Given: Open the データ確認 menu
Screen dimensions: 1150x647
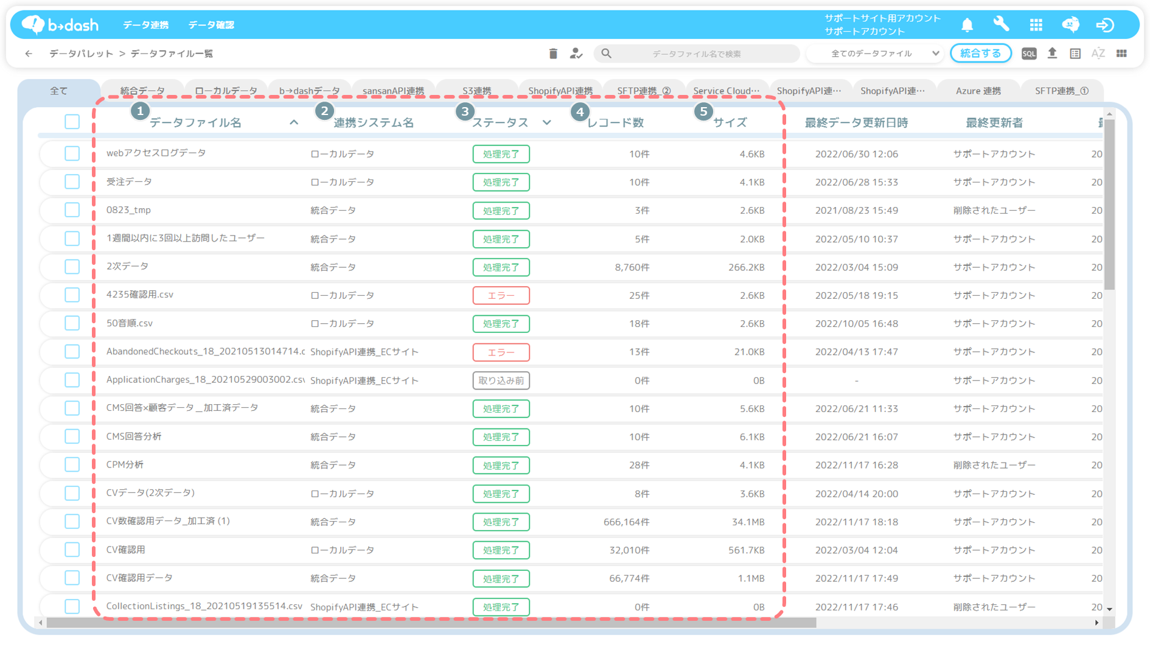Looking at the screenshot, I should click(211, 25).
